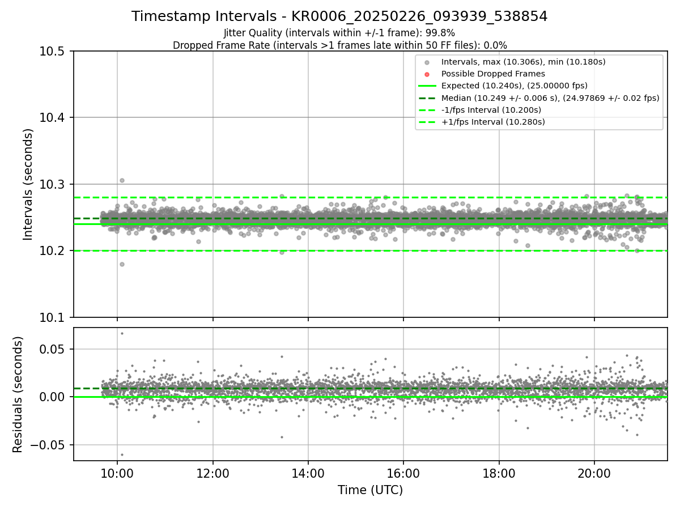Click the x-axis label 'Time (UTC)'
The width and height of the screenshot is (680, 510).
(370, 490)
